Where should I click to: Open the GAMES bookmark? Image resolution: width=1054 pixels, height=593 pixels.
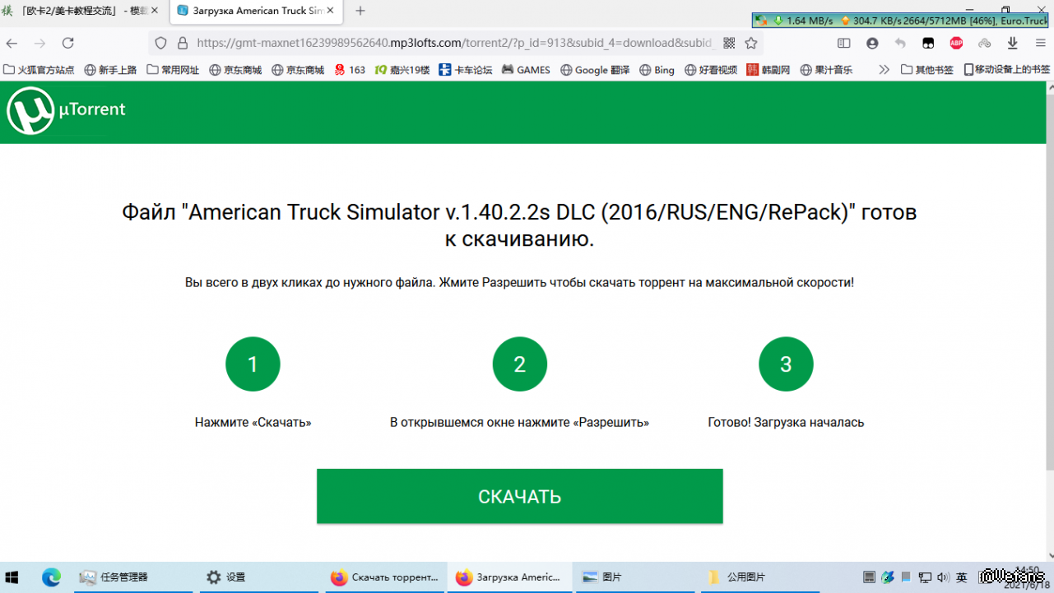526,70
